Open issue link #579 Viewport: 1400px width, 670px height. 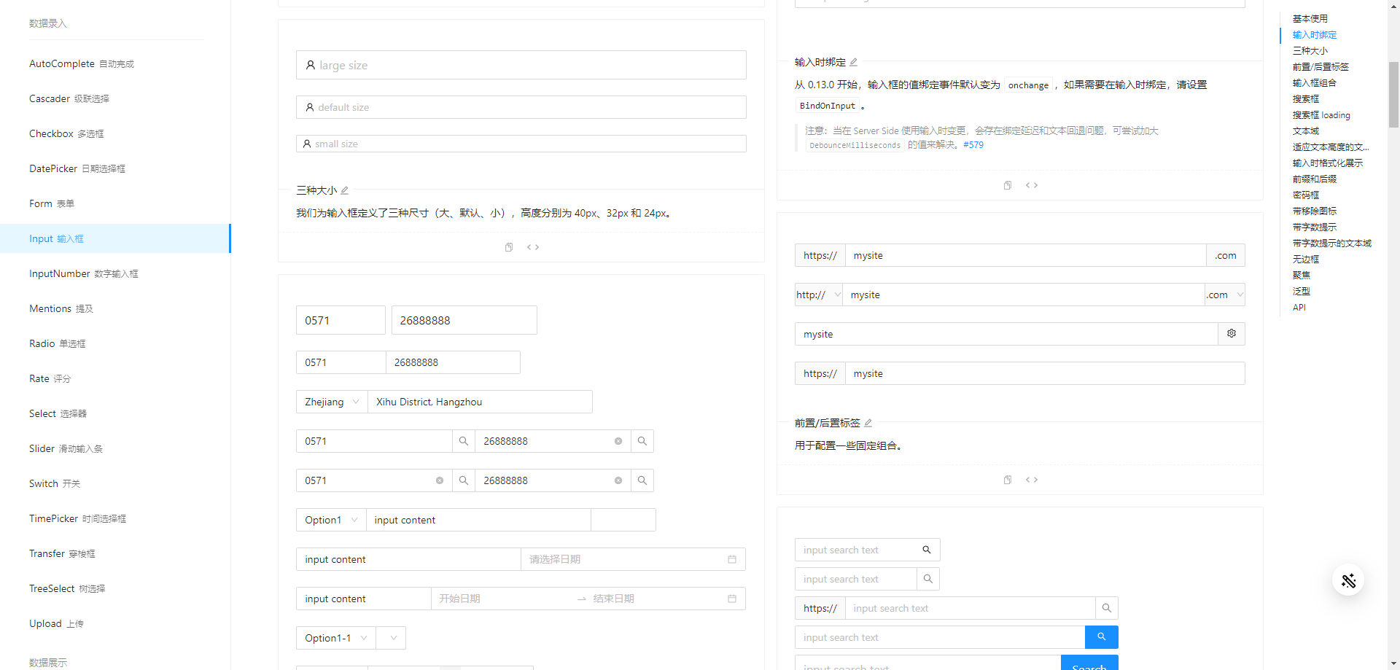pos(973,144)
